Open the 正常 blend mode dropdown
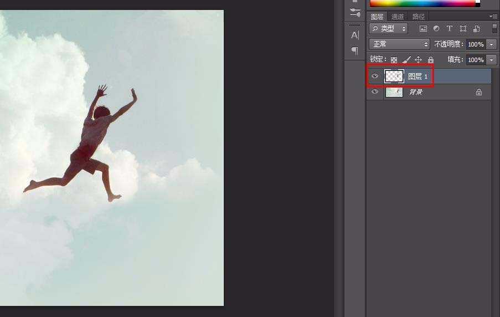Image resolution: width=500 pixels, height=317 pixels. pyautogui.click(x=399, y=44)
